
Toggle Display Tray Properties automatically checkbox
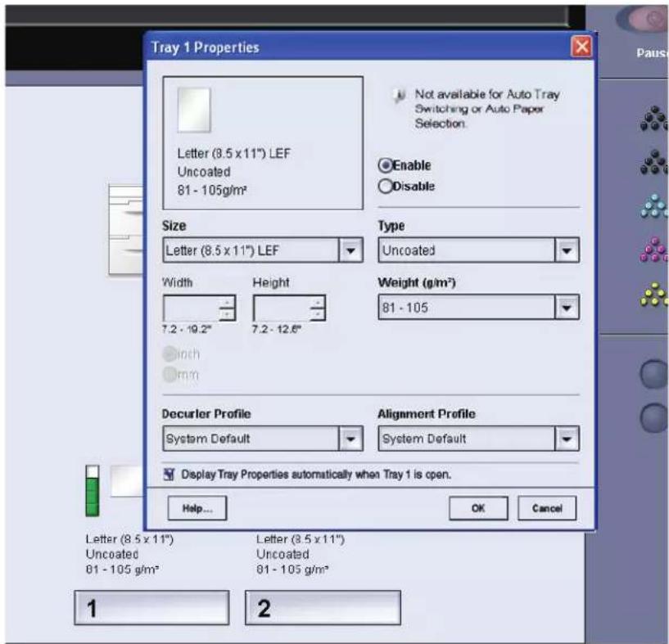170,475
